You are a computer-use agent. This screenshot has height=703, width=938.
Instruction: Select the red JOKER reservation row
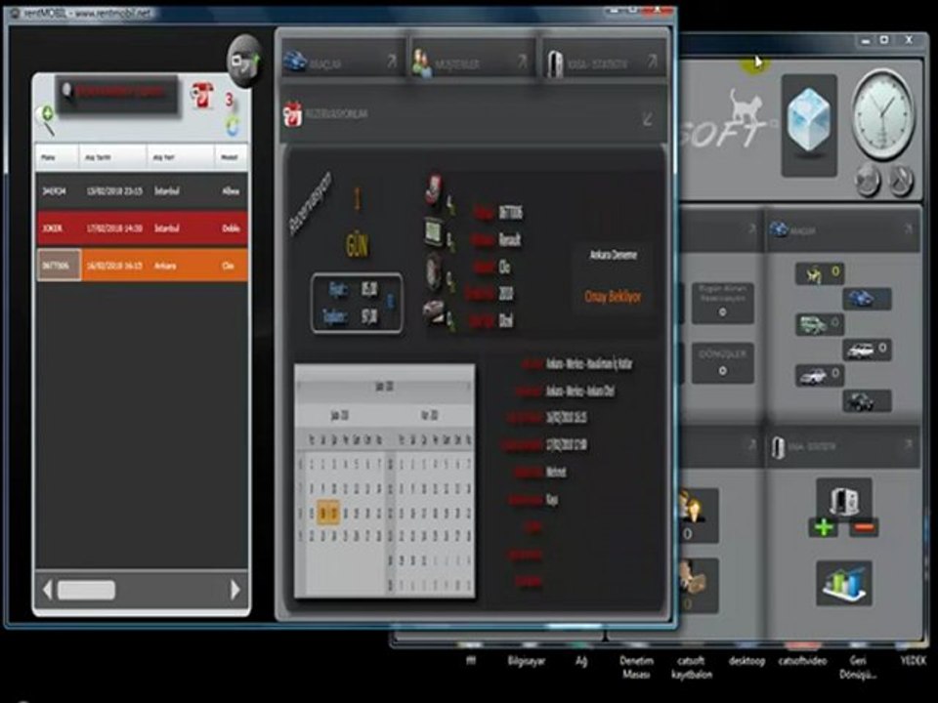[142, 228]
